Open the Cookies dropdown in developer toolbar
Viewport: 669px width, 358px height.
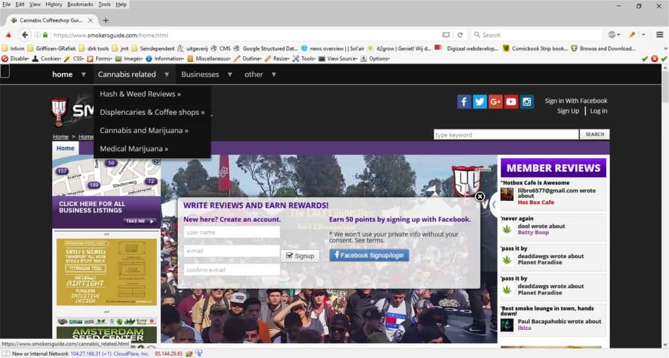tap(46, 59)
